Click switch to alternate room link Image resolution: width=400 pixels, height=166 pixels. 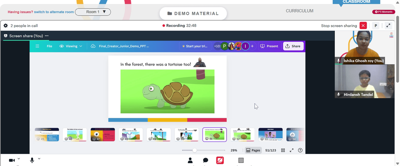click(54, 12)
